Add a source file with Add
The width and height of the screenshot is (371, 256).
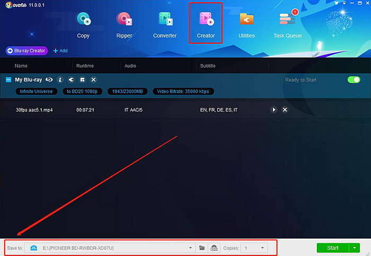[x=60, y=51]
